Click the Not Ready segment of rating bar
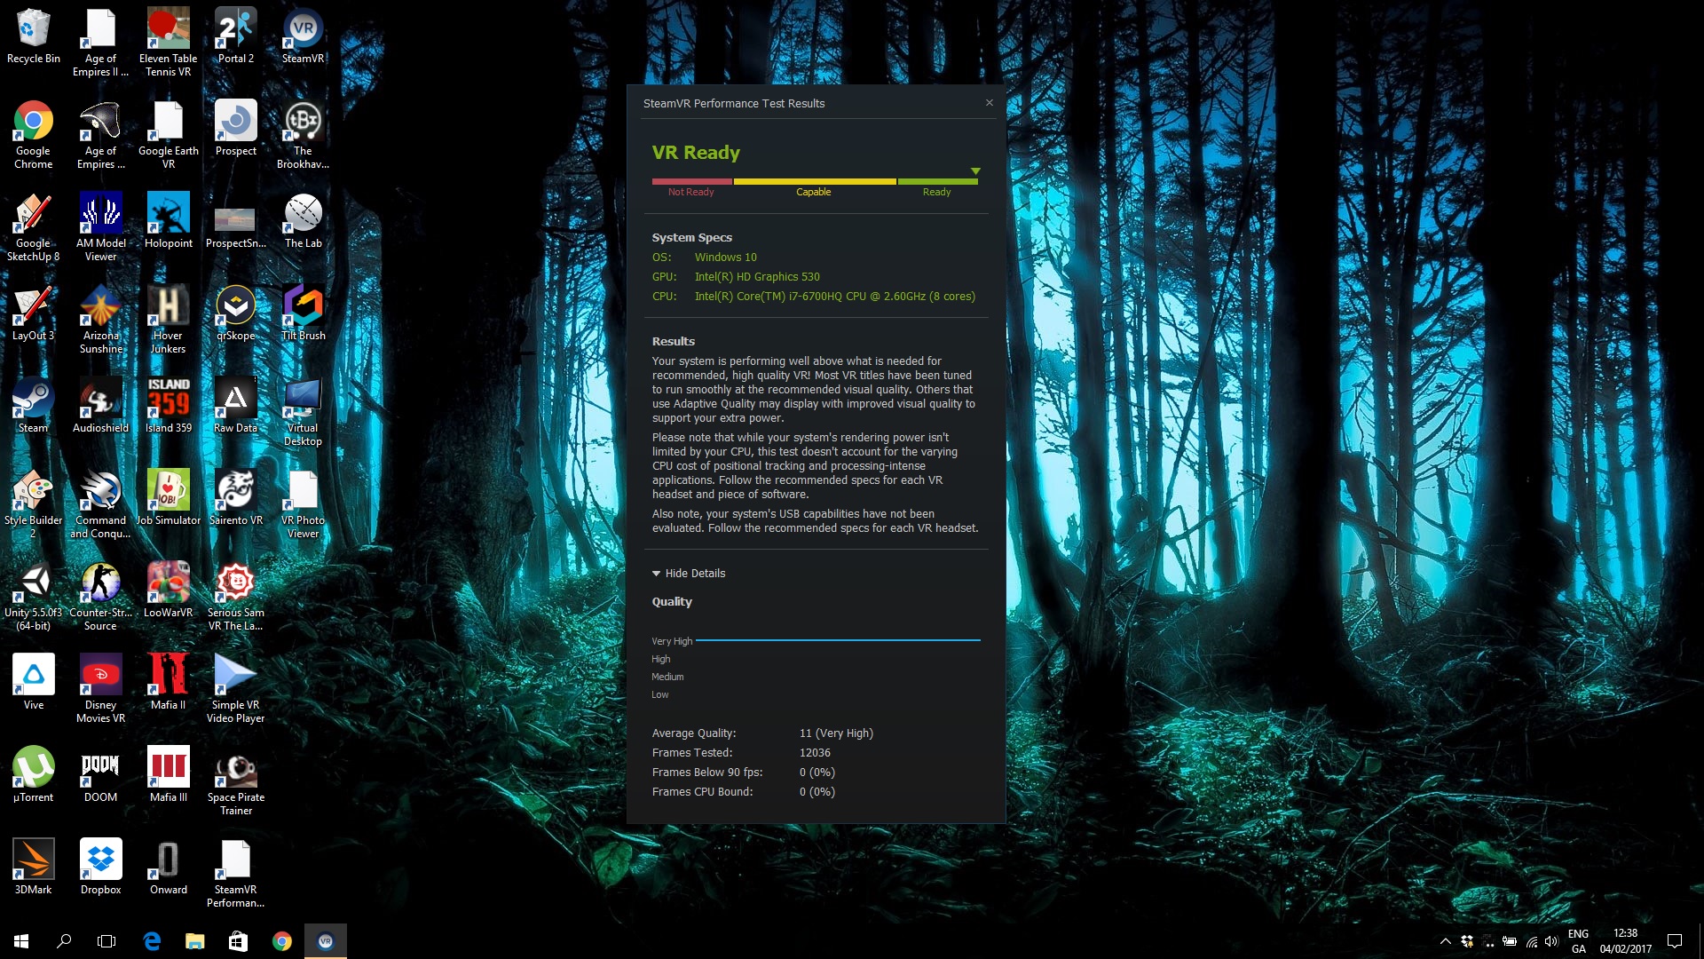The width and height of the screenshot is (1704, 959). (x=691, y=182)
